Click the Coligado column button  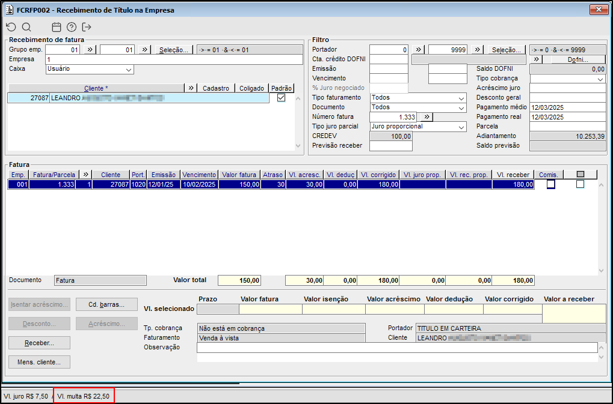[x=252, y=88]
